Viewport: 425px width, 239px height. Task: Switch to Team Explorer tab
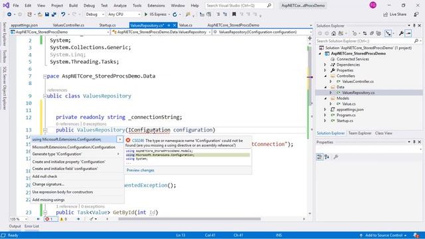[x=360, y=133]
